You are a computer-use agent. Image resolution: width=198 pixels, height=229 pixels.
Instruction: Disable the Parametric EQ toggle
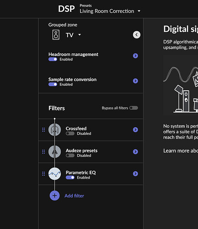click(70, 177)
